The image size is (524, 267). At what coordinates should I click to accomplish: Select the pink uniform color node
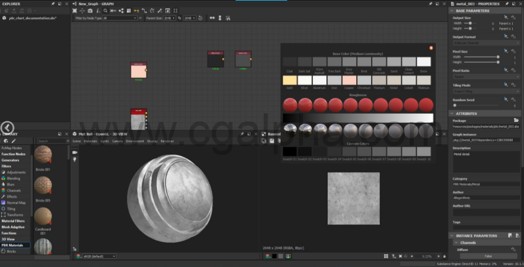click(x=138, y=70)
